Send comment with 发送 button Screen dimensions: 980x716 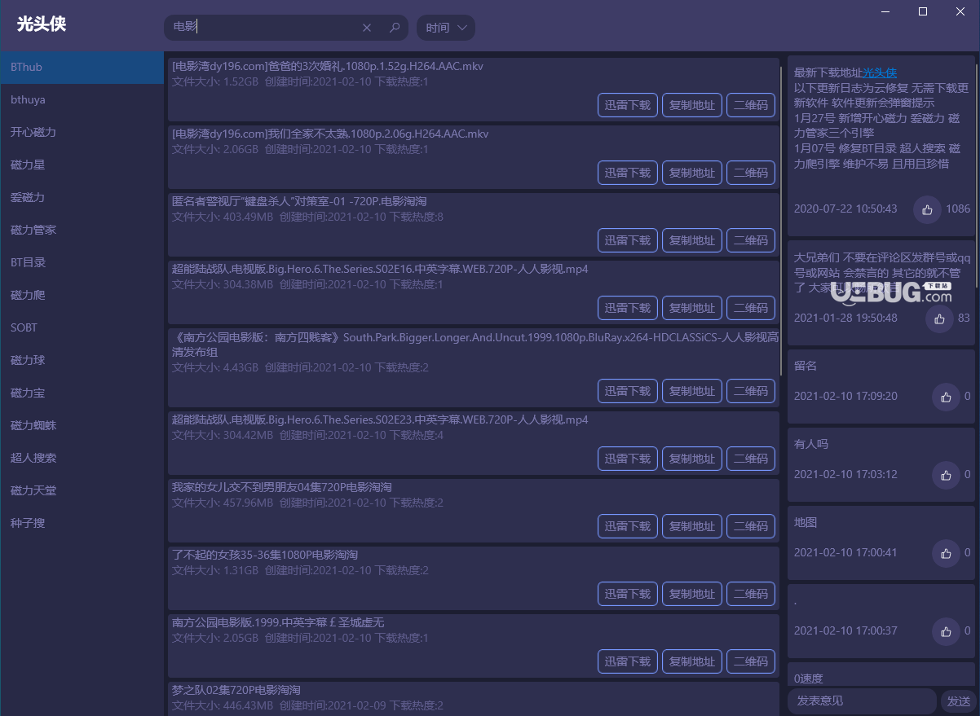[958, 701]
